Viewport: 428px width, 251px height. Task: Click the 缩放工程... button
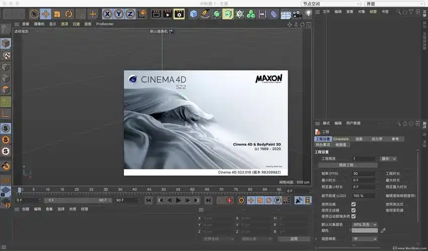tap(348, 165)
